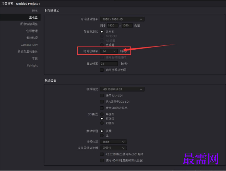Open 色彩管理 settings page

coord(32,31)
